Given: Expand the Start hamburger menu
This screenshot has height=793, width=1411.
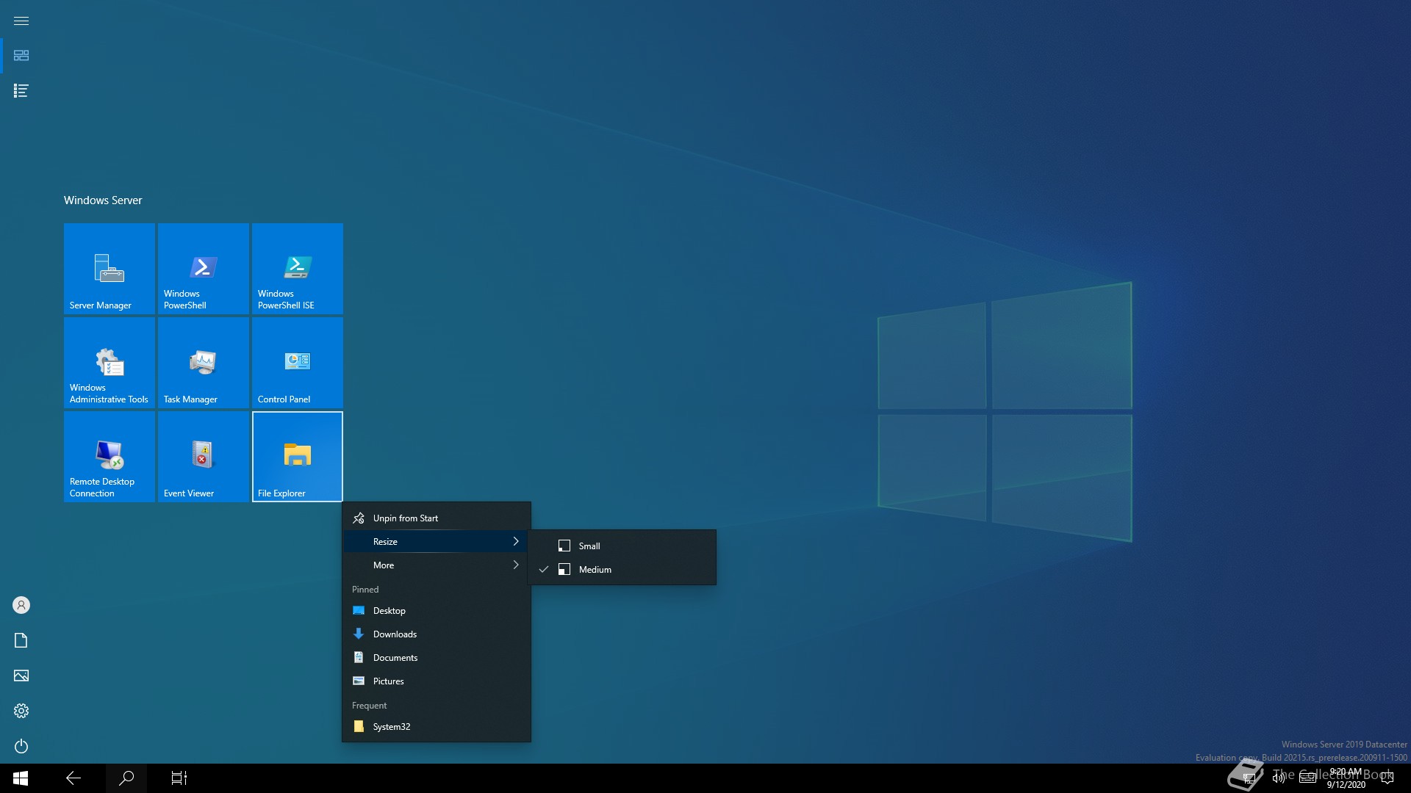Looking at the screenshot, I should pyautogui.click(x=21, y=21).
